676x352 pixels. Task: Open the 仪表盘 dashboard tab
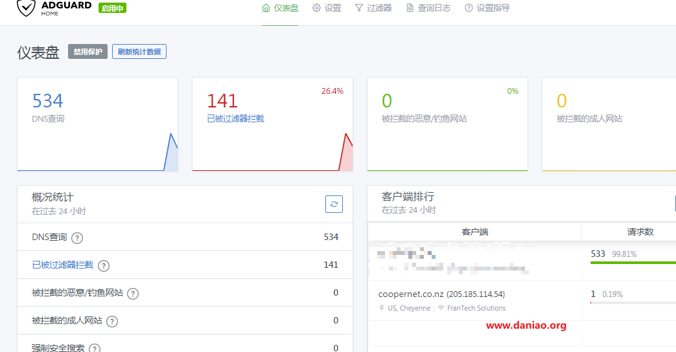click(x=280, y=8)
